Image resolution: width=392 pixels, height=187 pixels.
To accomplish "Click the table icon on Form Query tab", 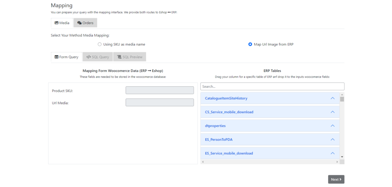I will click(x=56, y=57).
